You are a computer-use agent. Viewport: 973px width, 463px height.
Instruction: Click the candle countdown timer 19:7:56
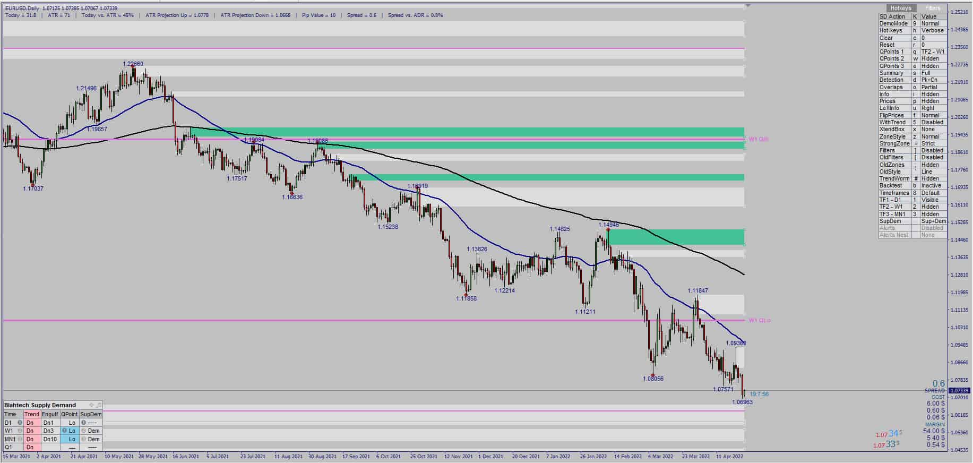(x=759, y=394)
